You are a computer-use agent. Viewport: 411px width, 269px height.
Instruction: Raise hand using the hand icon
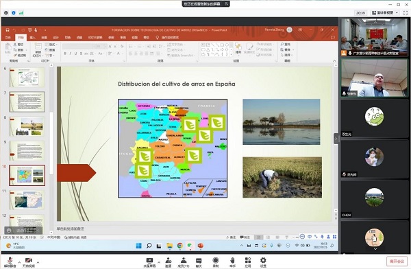point(232,262)
